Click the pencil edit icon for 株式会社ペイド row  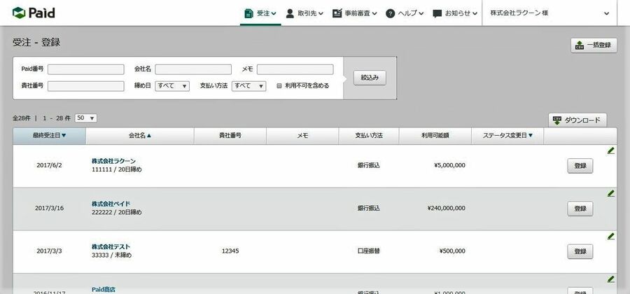click(610, 193)
